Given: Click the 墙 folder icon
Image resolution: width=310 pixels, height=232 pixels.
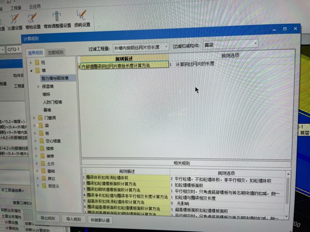Looking at the screenshot, I should click(x=38, y=71).
